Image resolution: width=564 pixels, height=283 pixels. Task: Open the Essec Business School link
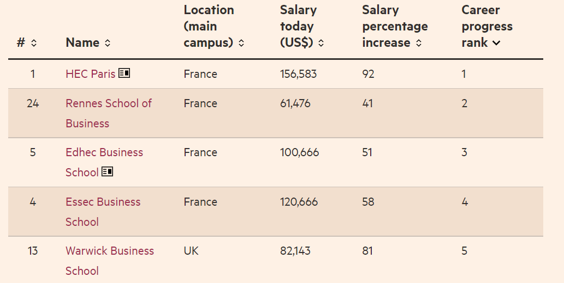point(103,202)
